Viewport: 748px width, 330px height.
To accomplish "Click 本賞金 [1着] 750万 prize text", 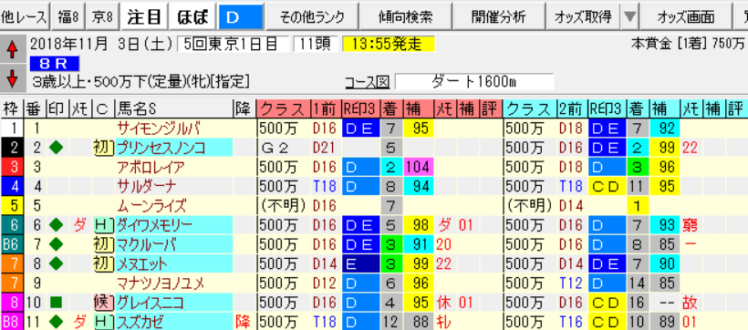I will pyautogui.click(x=688, y=45).
